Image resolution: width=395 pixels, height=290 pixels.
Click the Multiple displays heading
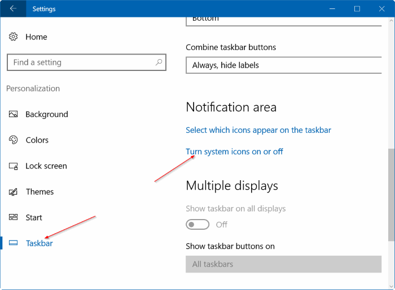click(232, 186)
